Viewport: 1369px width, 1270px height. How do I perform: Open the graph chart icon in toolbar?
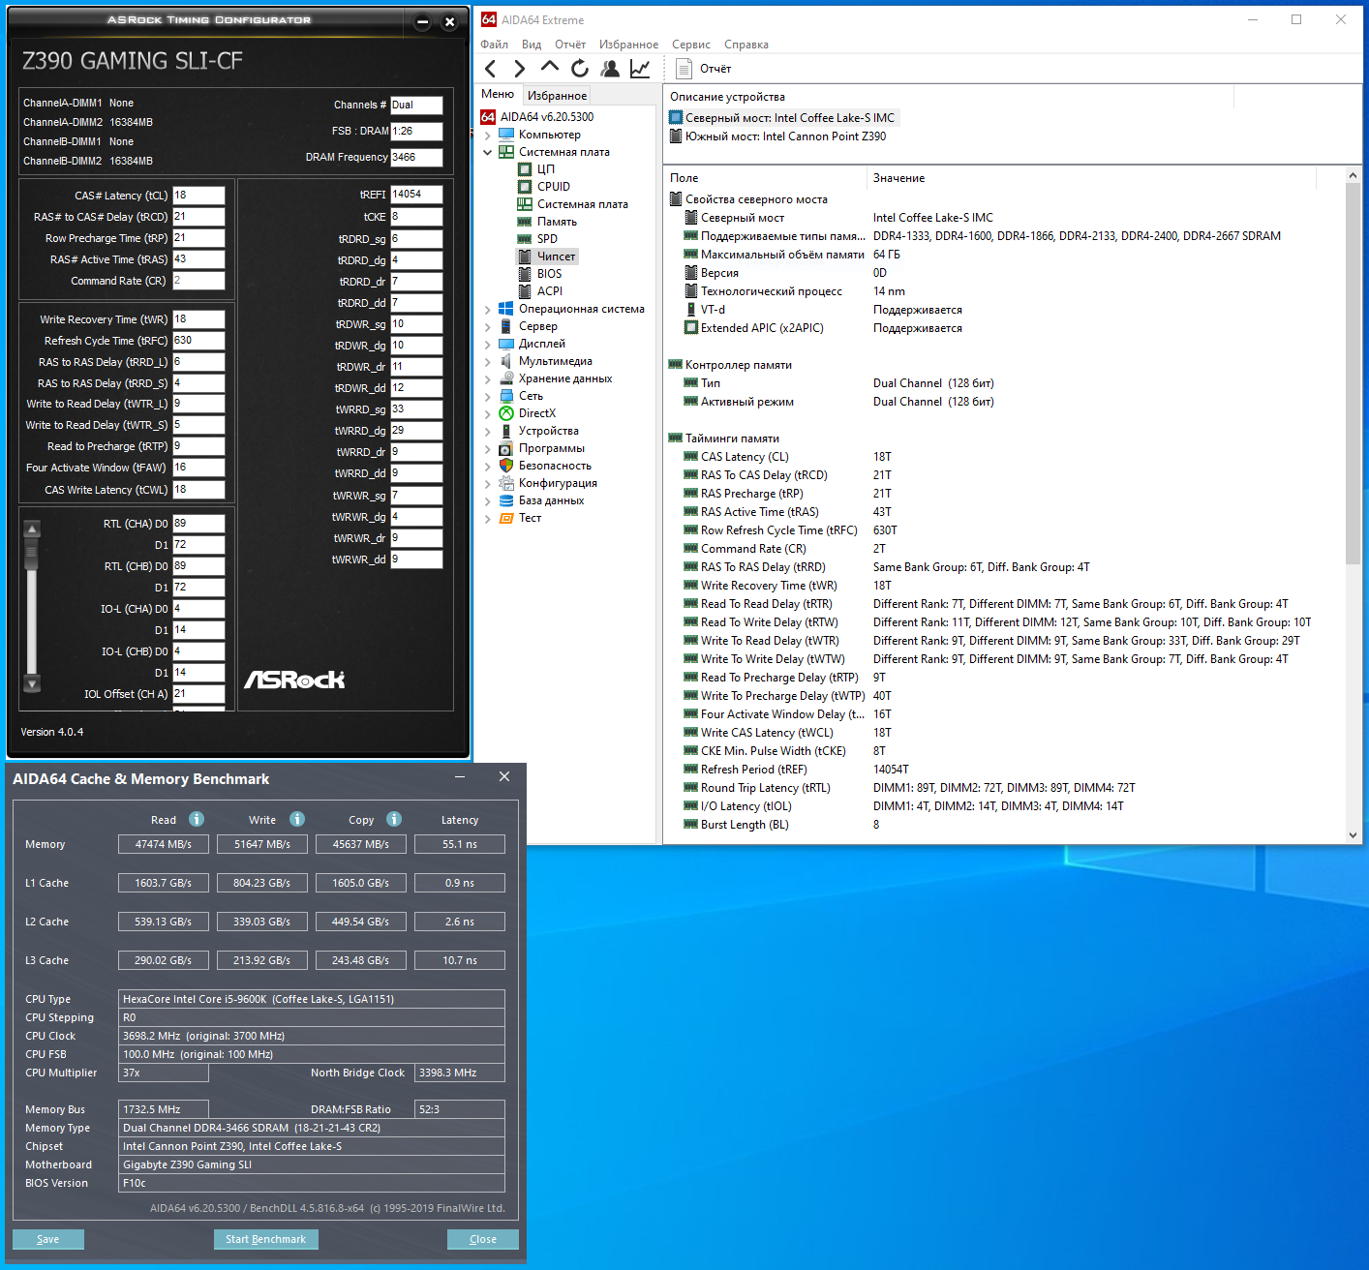(x=640, y=68)
